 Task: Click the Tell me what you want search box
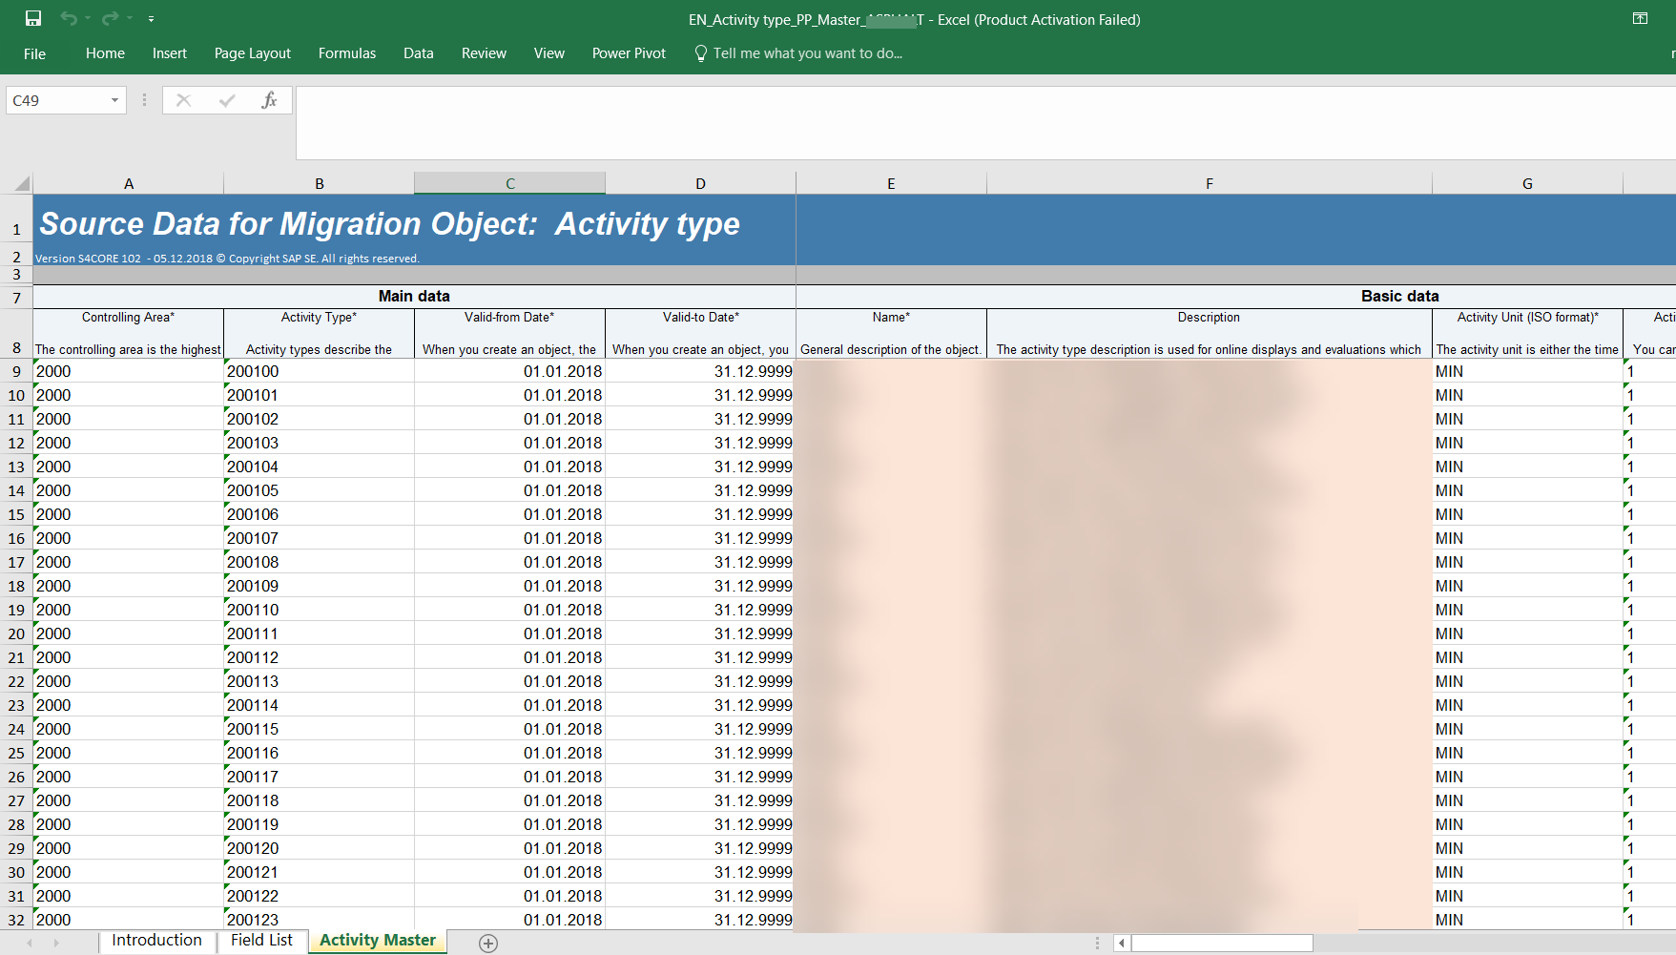807,53
